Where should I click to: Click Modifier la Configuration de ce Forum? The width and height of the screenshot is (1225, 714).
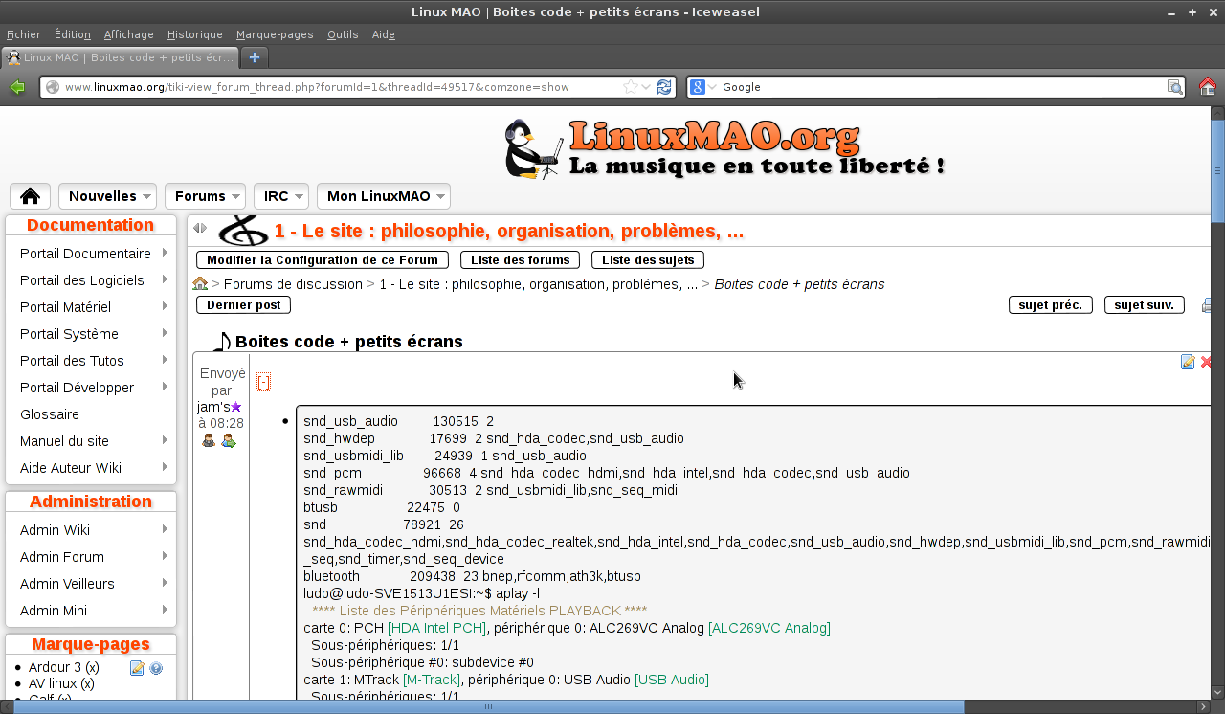tap(323, 259)
